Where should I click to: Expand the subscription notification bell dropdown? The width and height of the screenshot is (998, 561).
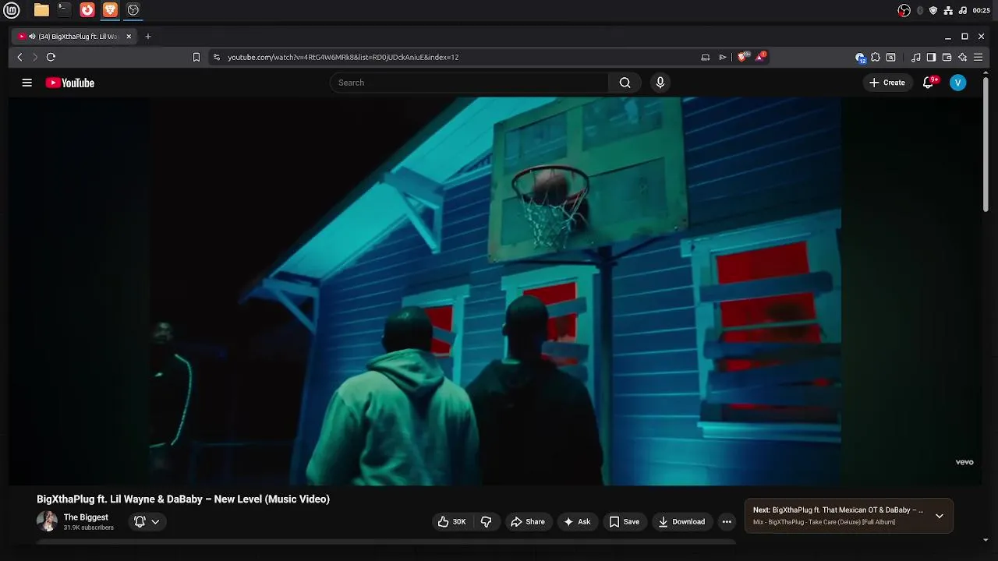click(x=147, y=522)
